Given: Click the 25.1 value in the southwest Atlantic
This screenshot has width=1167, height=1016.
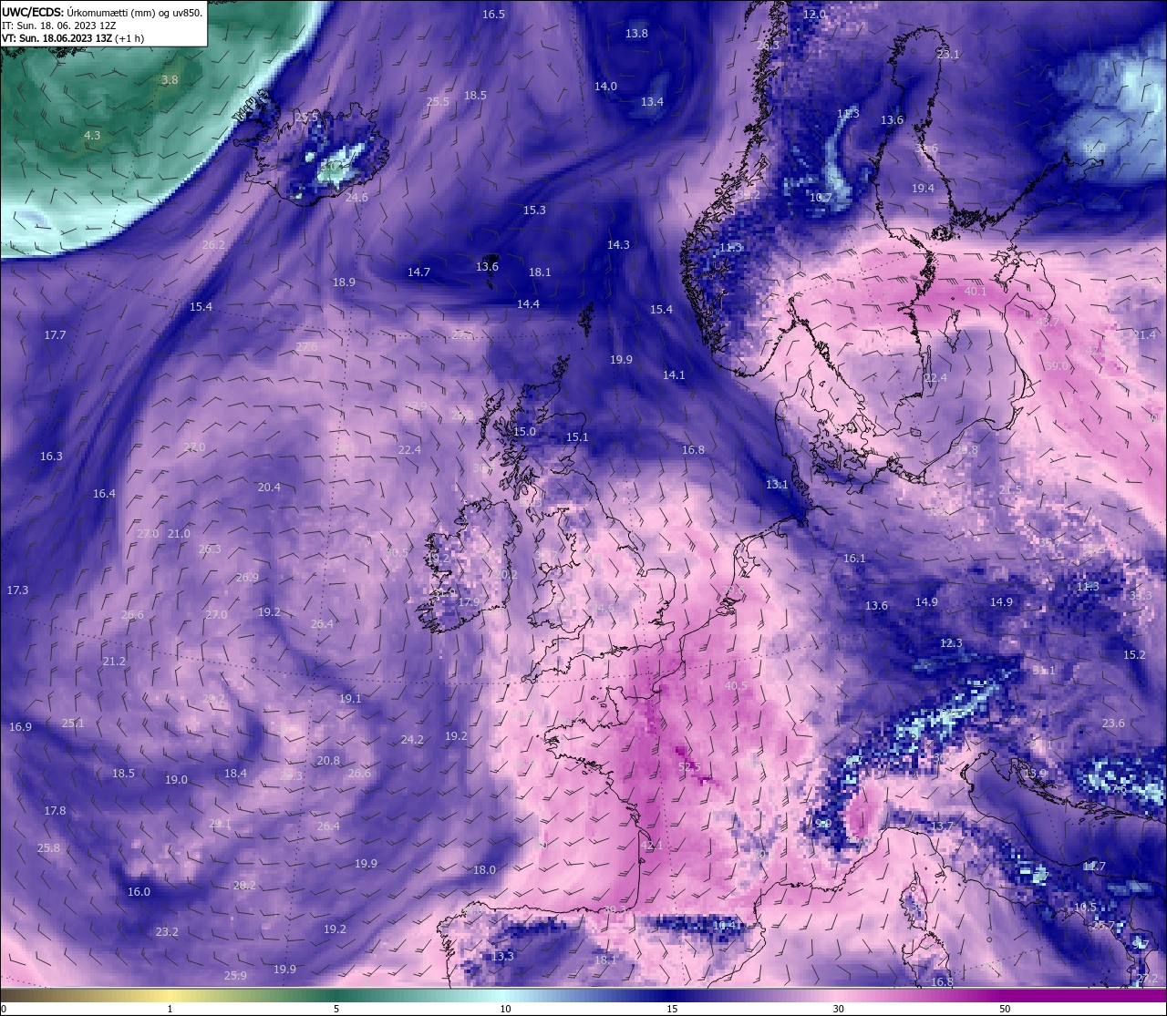Looking at the screenshot, I should 73,723.
